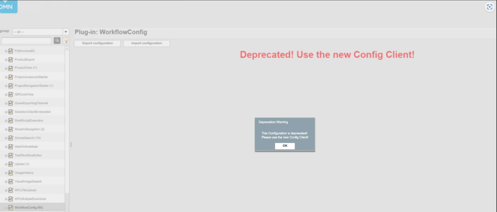Click the StartOnlineMask plug-in icon

click(x=11, y=147)
